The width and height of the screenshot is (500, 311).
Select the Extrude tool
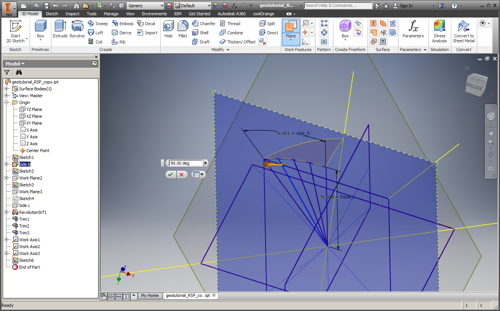[60, 29]
